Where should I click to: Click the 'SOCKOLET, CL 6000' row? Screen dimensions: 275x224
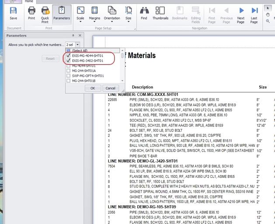(x=170, y=120)
